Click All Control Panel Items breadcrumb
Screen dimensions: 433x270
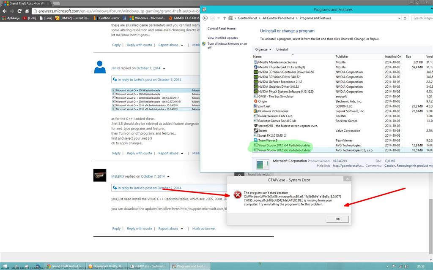tap(278, 18)
